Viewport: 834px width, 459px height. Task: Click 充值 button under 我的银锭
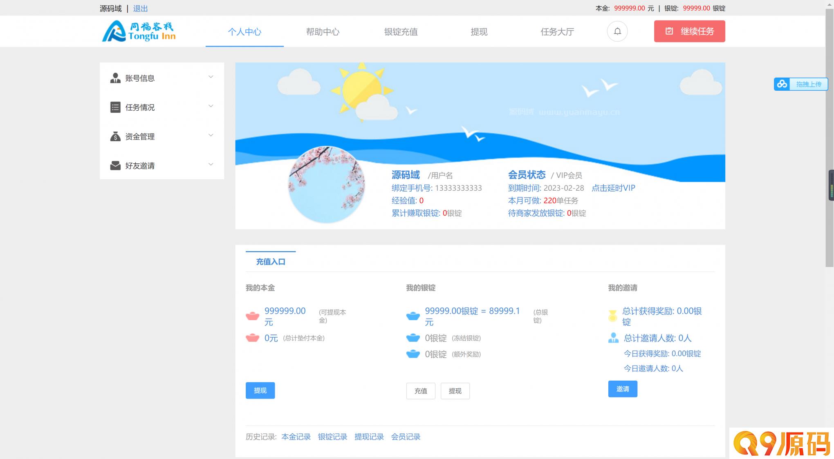421,391
